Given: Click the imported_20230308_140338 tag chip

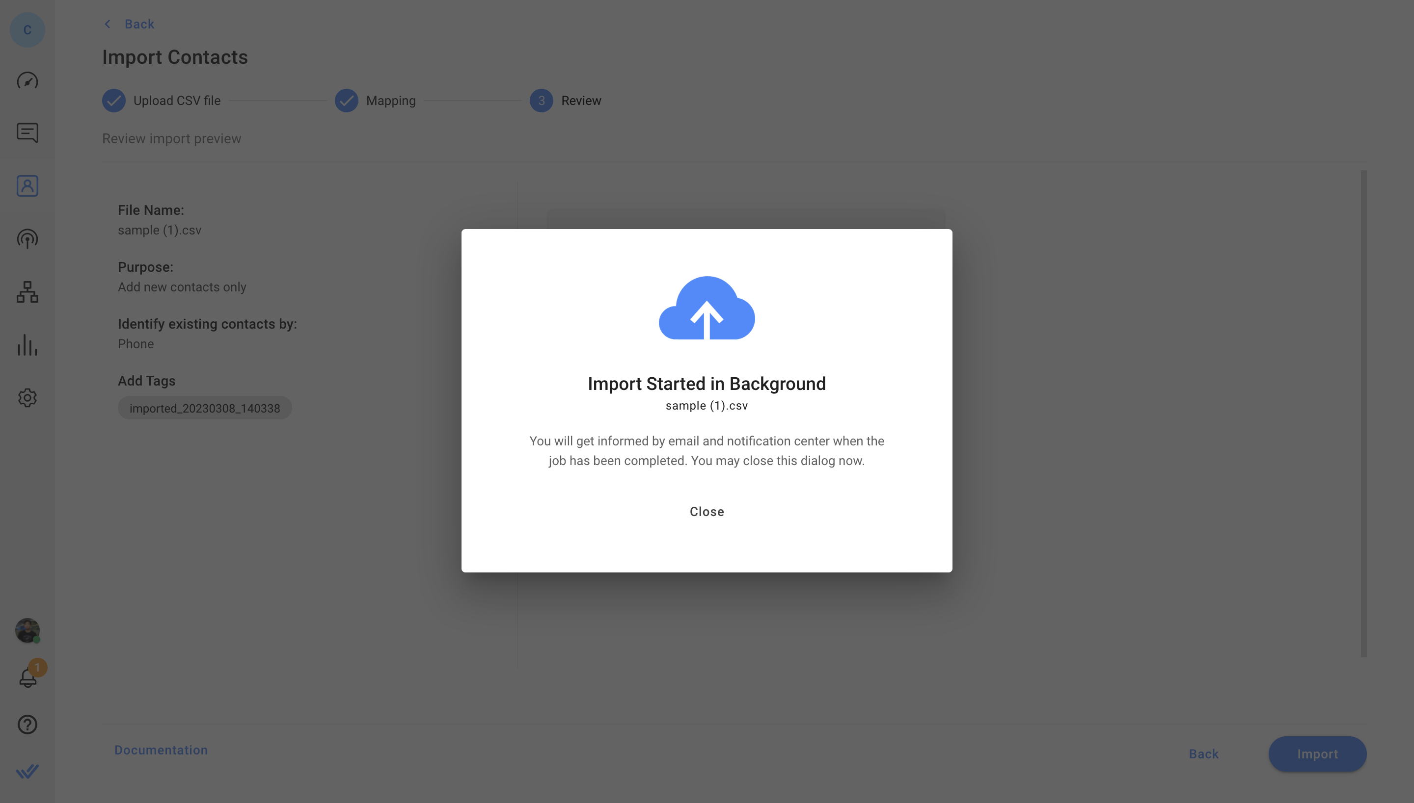Looking at the screenshot, I should tap(204, 408).
